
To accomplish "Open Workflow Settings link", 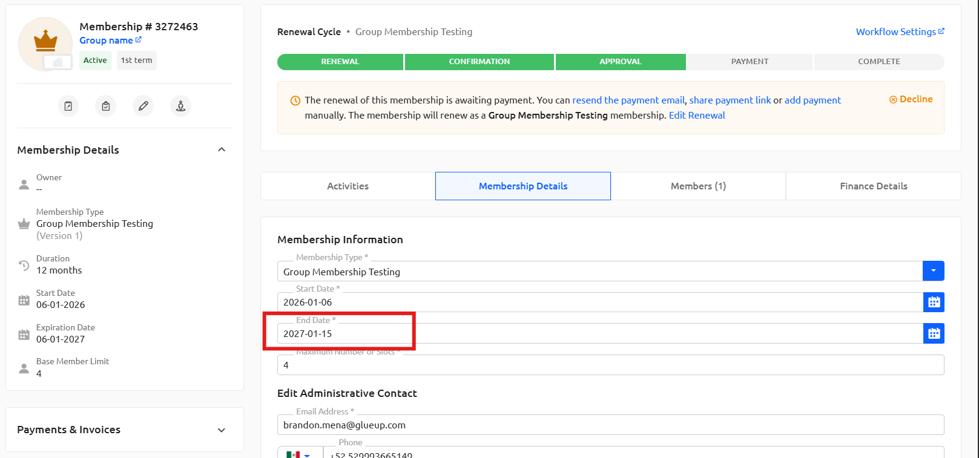I will (900, 32).
